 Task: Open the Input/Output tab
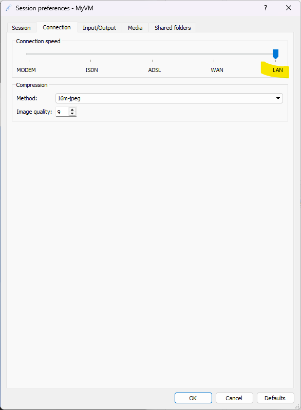(99, 28)
